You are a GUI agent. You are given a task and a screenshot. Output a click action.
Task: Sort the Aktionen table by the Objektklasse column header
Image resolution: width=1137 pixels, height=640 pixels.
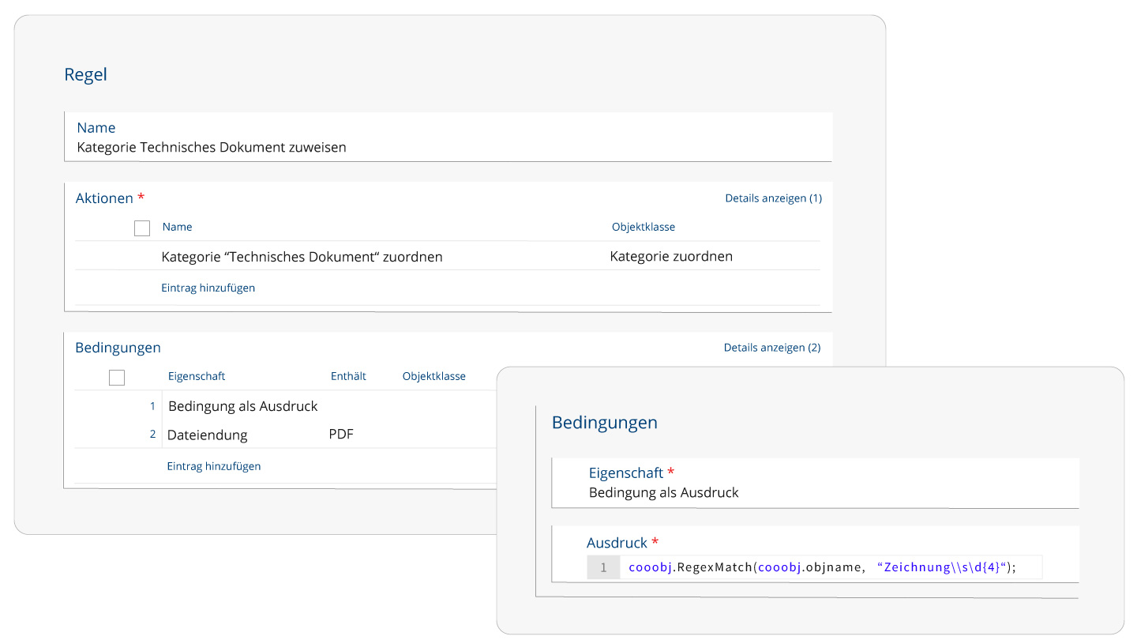tap(644, 227)
